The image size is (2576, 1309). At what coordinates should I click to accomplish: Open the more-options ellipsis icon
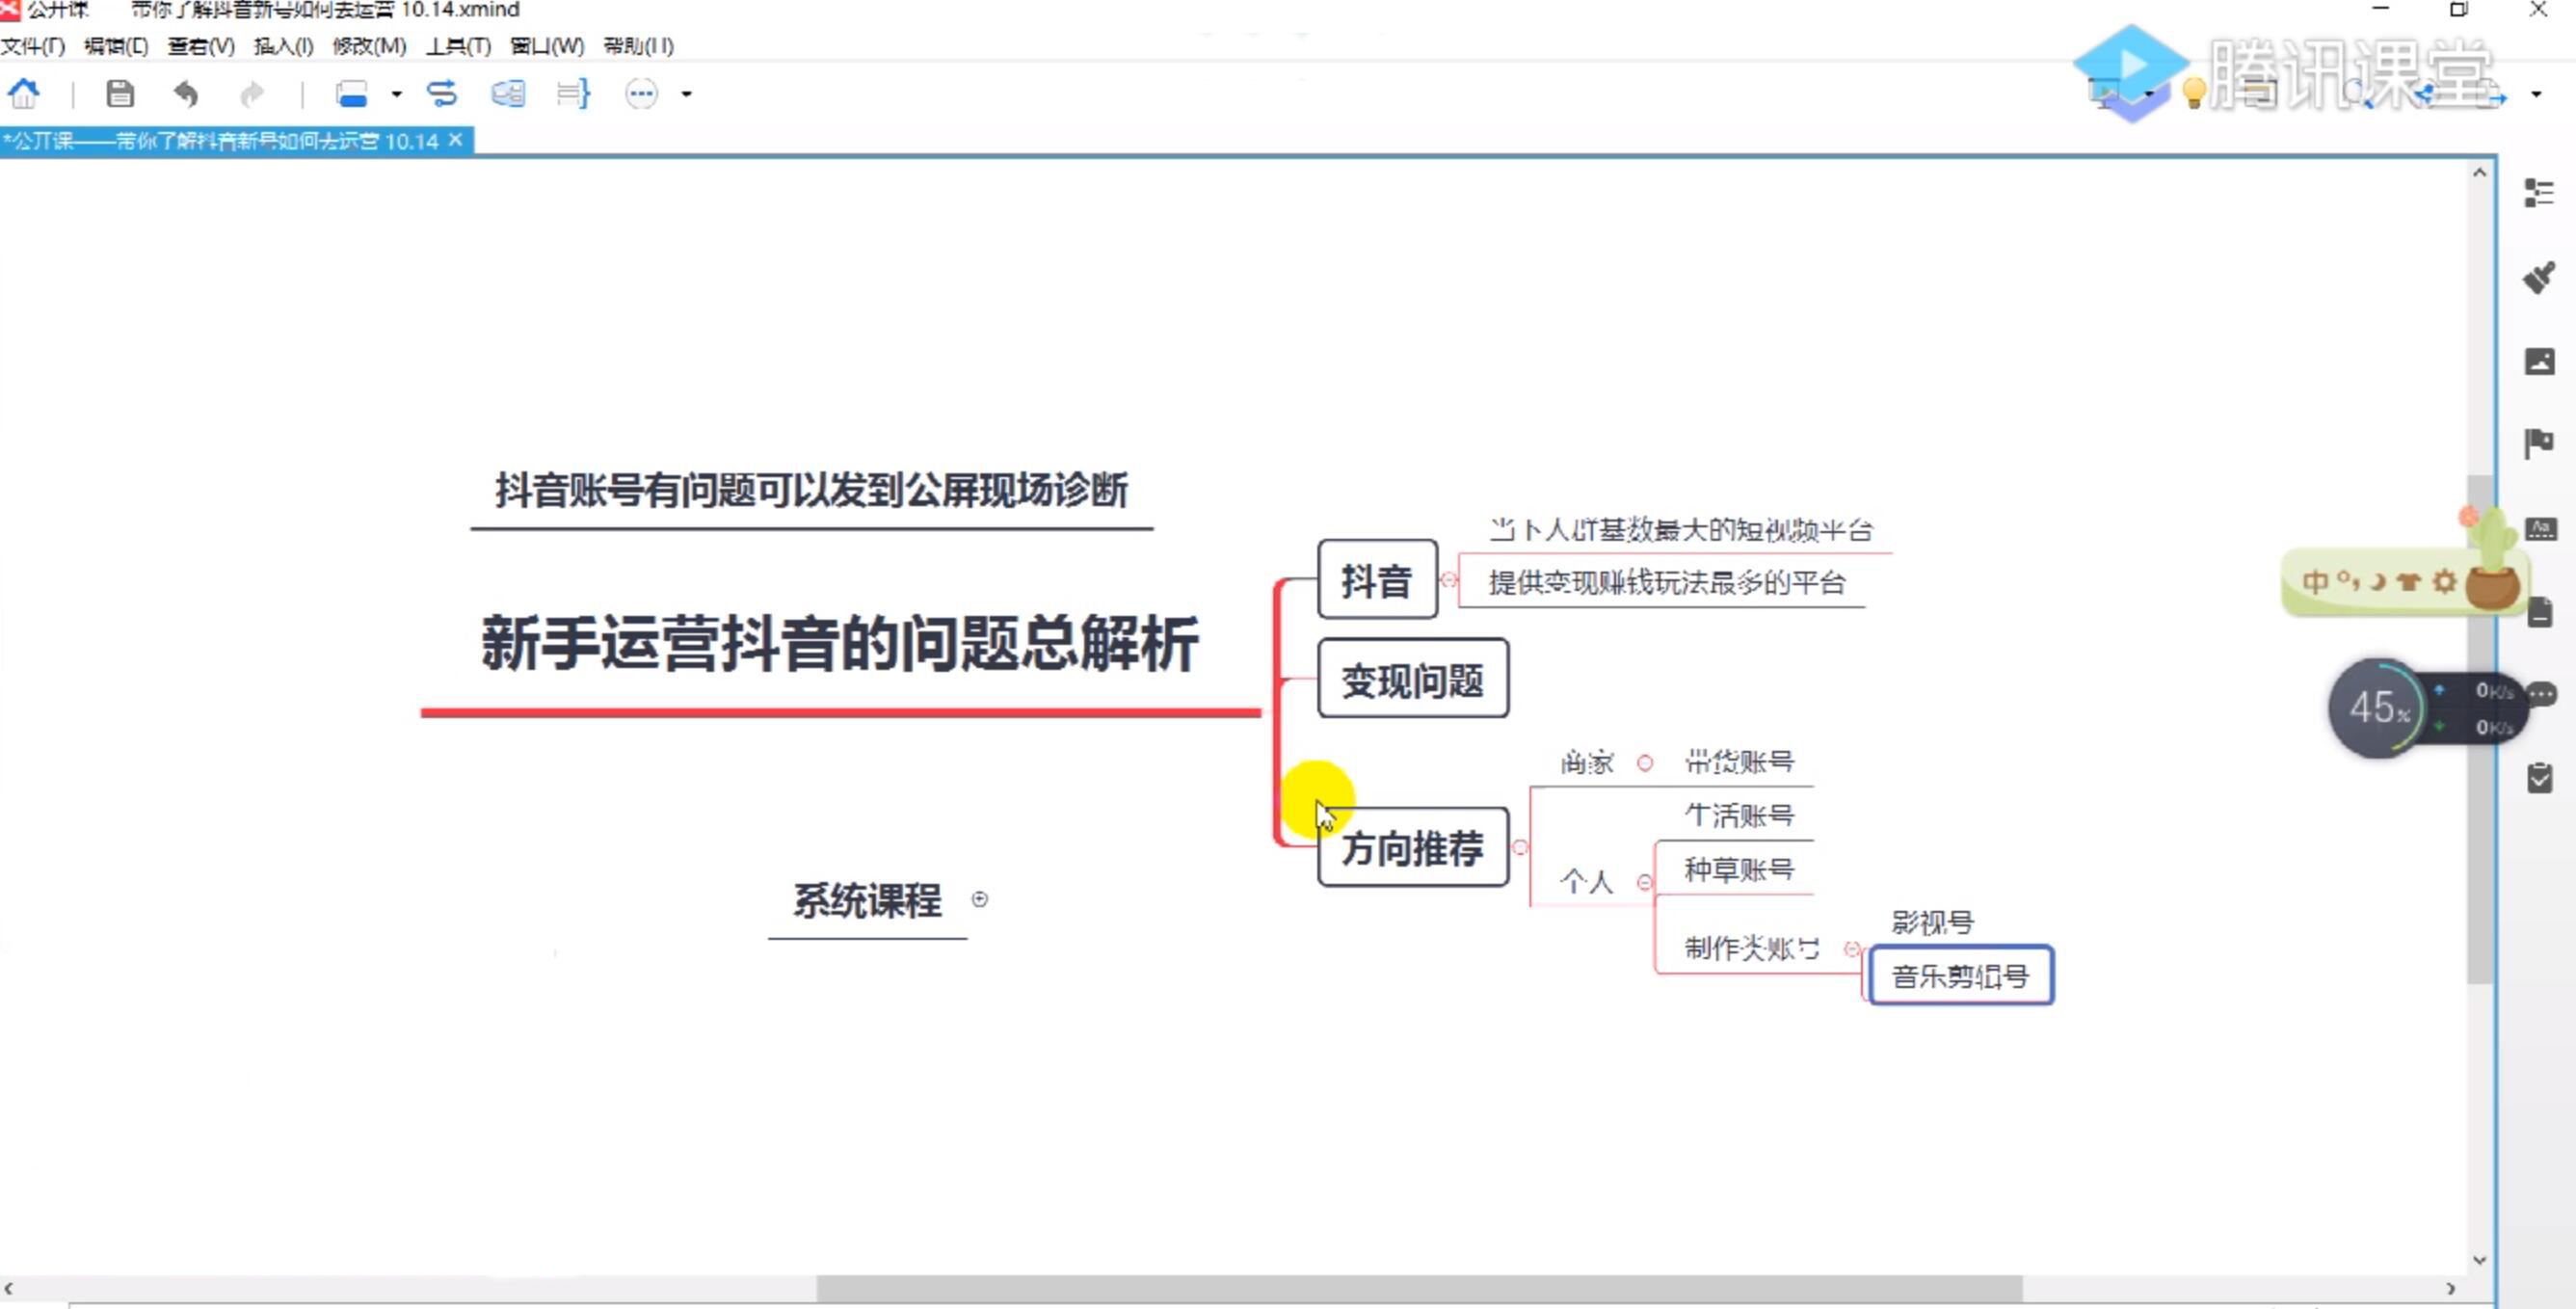pos(641,94)
